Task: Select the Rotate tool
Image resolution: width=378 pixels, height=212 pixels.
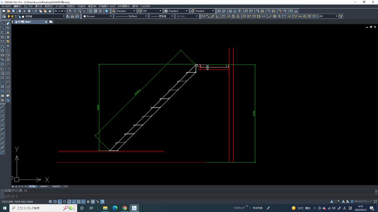Action: (8, 50)
